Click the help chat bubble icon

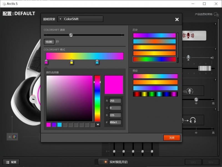(x=216, y=14)
